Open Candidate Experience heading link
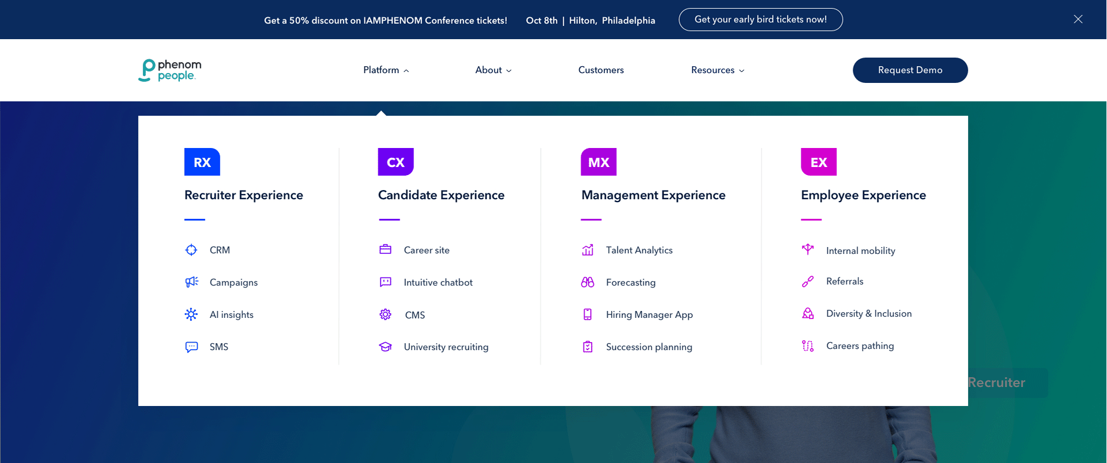1107x463 pixels. [441, 195]
